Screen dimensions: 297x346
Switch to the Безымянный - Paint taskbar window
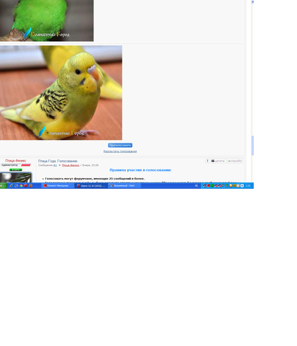(124, 186)
